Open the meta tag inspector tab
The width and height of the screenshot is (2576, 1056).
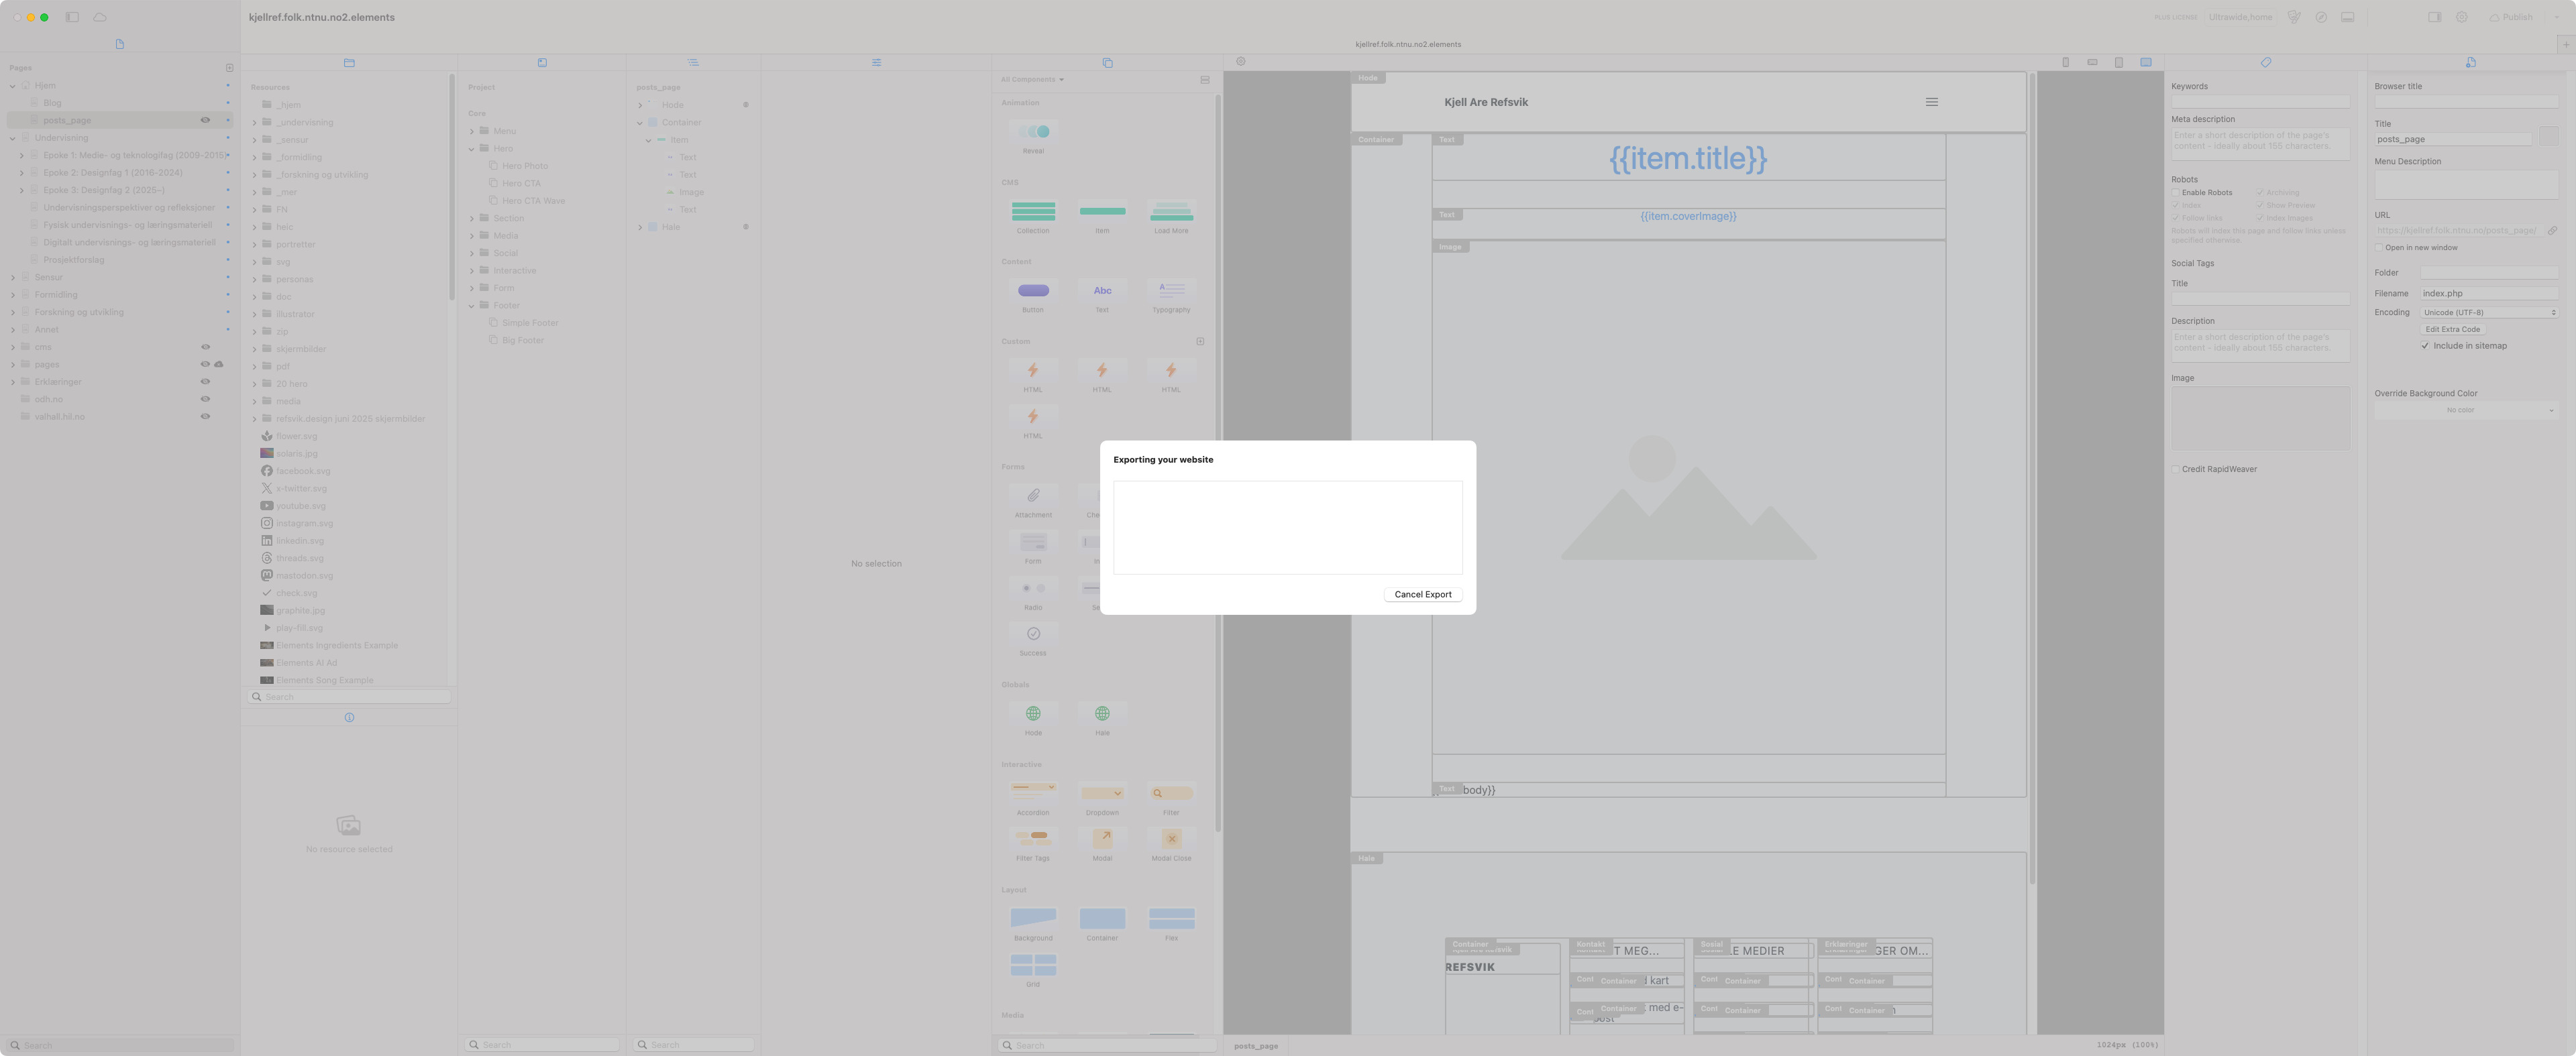pos(2265,62)
